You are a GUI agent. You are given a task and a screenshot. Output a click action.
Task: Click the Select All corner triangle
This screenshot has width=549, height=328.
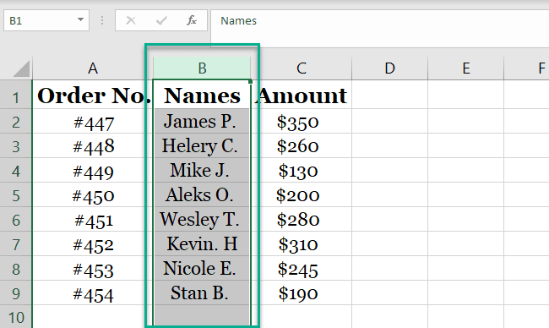tap(22, 68)
